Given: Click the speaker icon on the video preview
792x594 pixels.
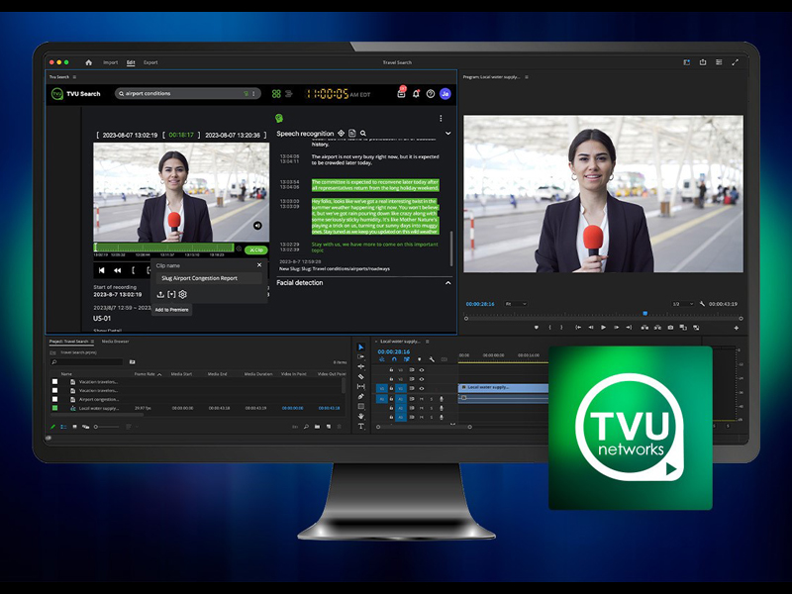Looking at the screenshot, I should (x=257, y=226).
